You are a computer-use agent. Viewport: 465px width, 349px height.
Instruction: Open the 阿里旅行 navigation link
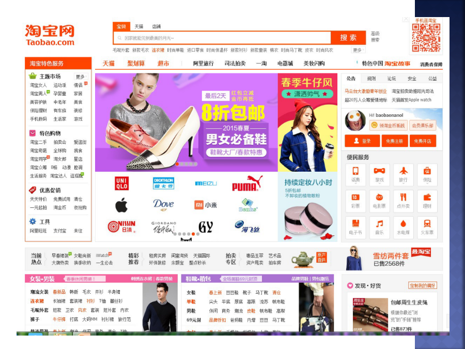204,64
